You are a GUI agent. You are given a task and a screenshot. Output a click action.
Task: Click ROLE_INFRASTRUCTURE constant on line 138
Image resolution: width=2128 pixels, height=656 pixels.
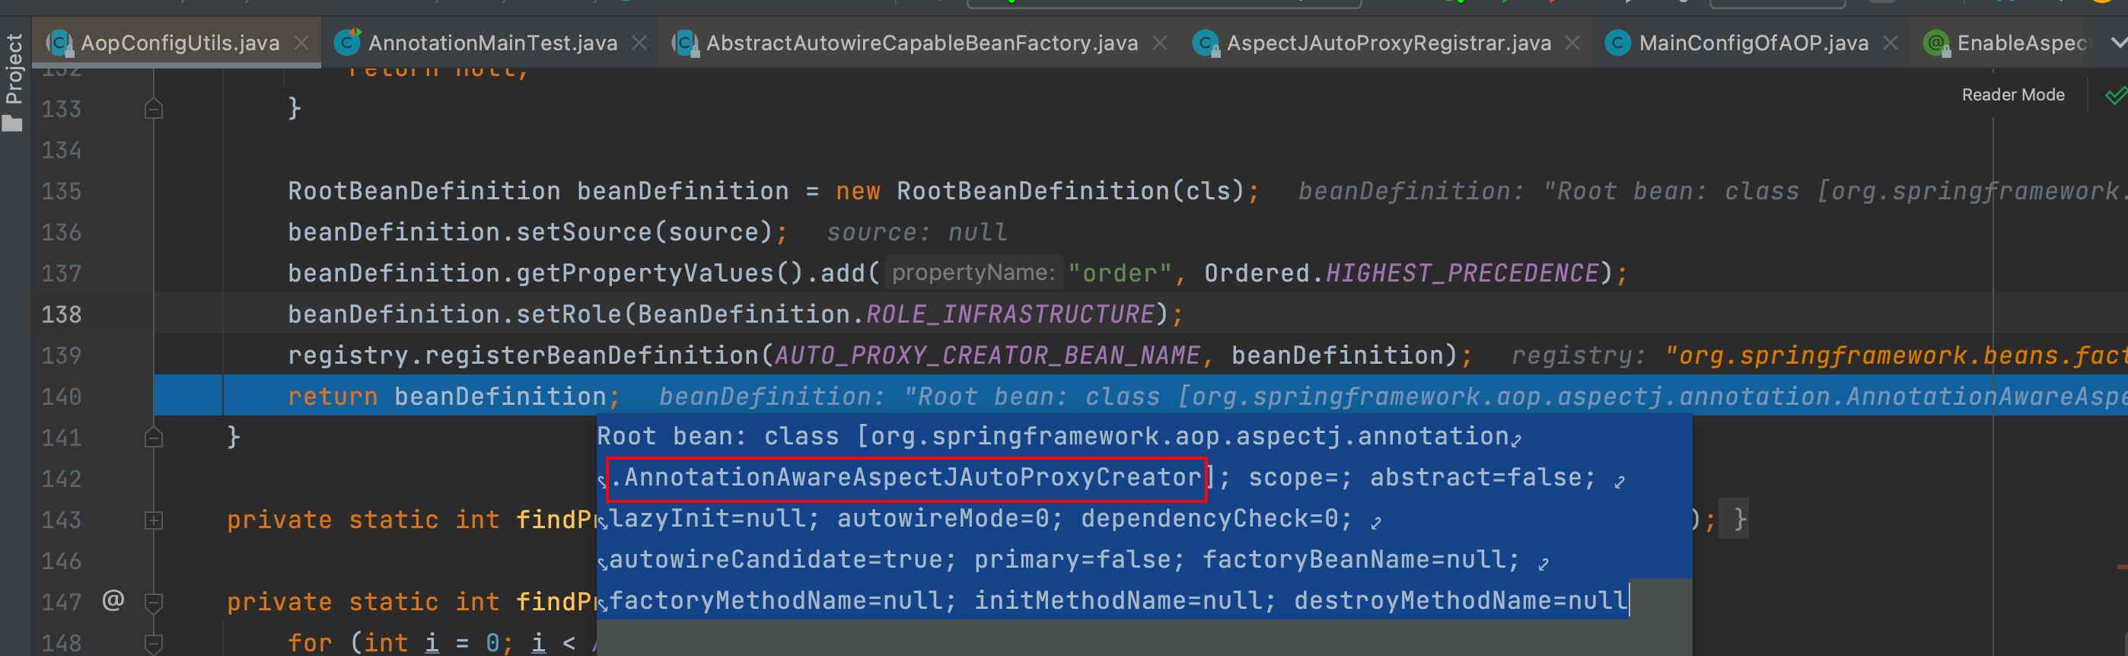[1010, 315]
